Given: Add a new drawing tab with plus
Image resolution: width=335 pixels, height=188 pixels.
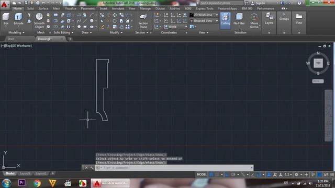Looking at the screenshot, I should click(x=70, y=39).
